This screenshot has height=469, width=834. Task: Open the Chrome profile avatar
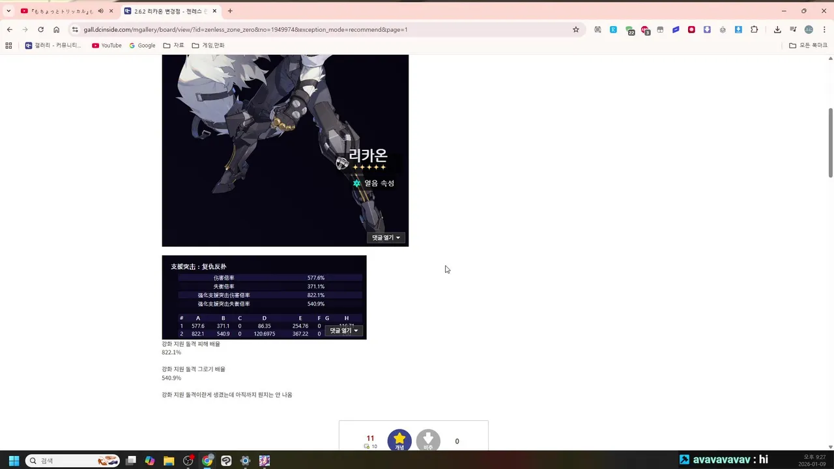[809, 29]
